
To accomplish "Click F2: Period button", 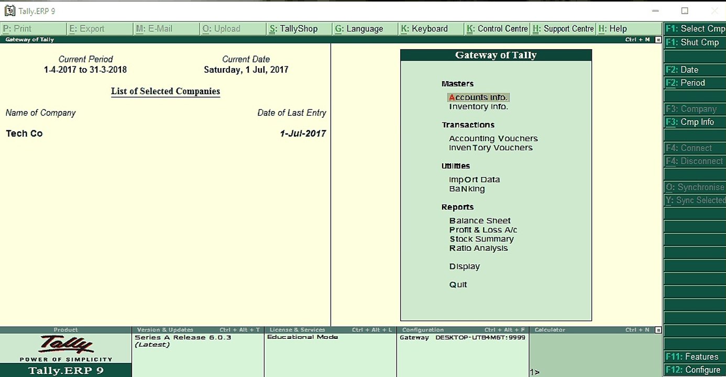I will pyautogui.click(x=695, y=83).
